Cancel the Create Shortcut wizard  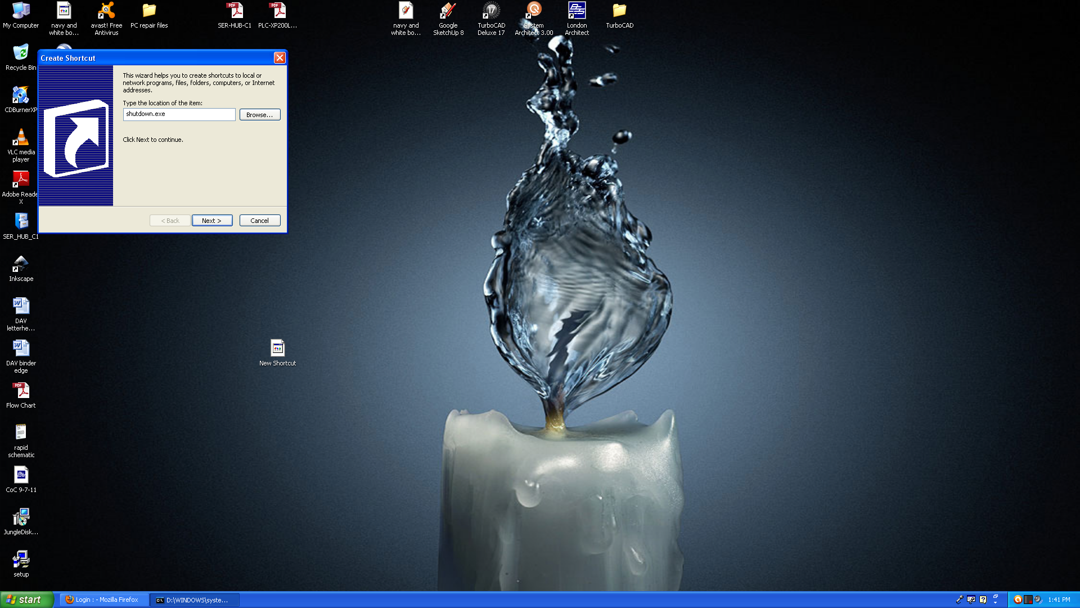point(259,220)
